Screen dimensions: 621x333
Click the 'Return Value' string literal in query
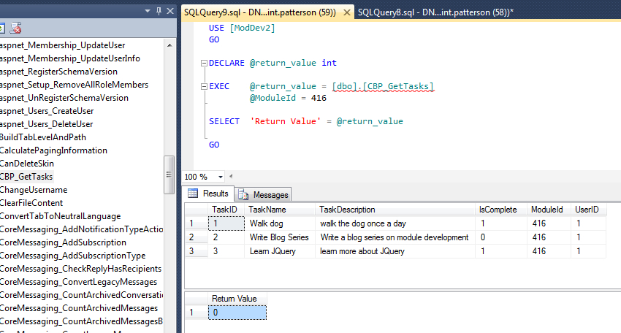pos(285,121)
